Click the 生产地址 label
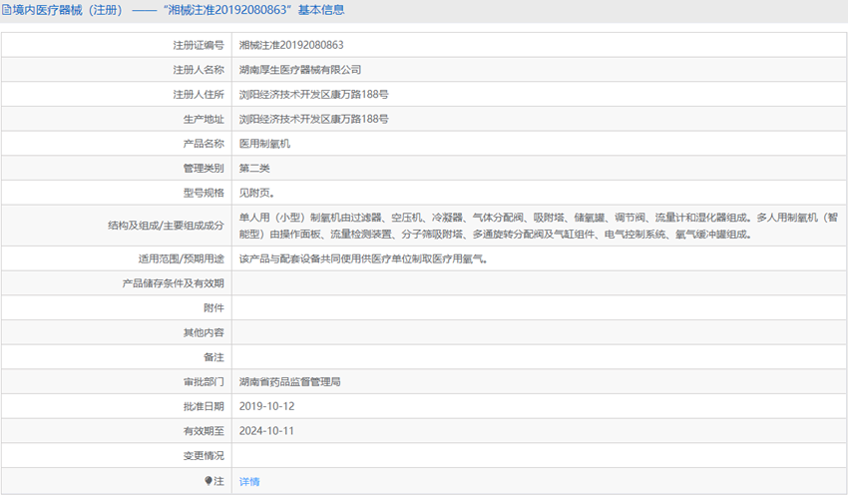Viewport: 848px width, 496px height. pos(204,119)
